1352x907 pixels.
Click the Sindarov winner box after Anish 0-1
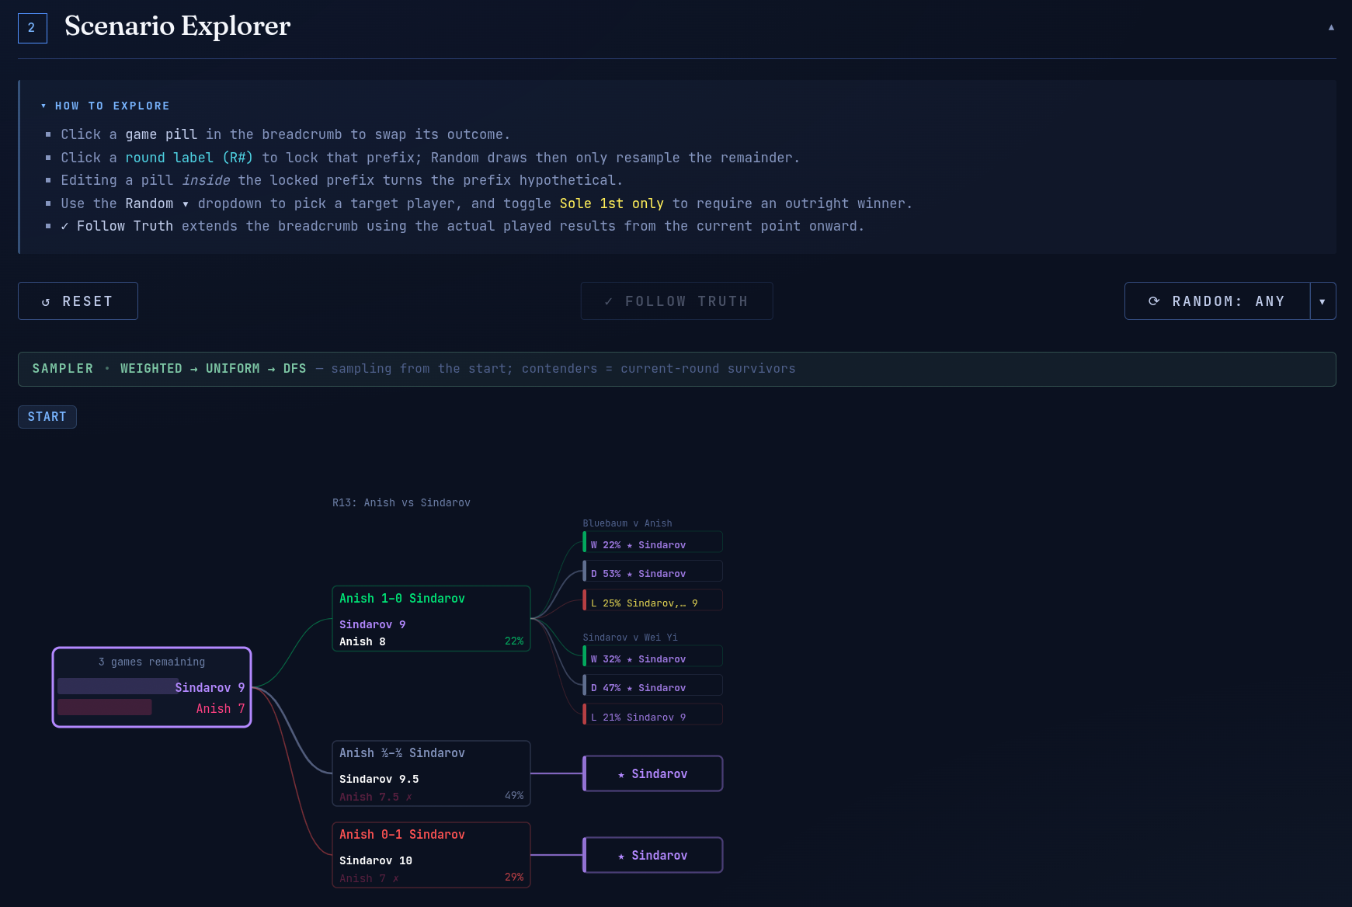click(x=653, y=856)
